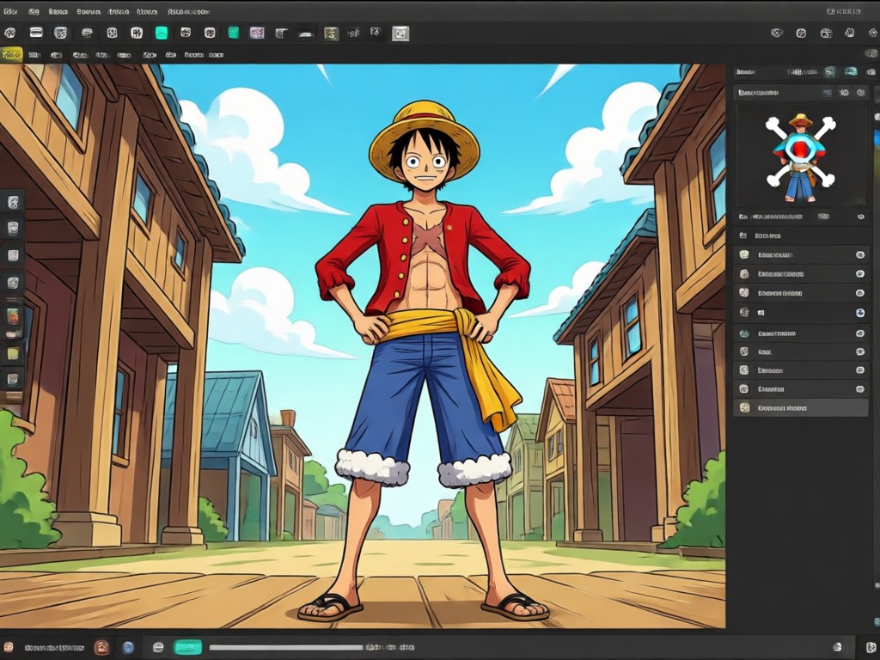
Task: Select the red-orange icon in the left tool strip
Action: 13,316
